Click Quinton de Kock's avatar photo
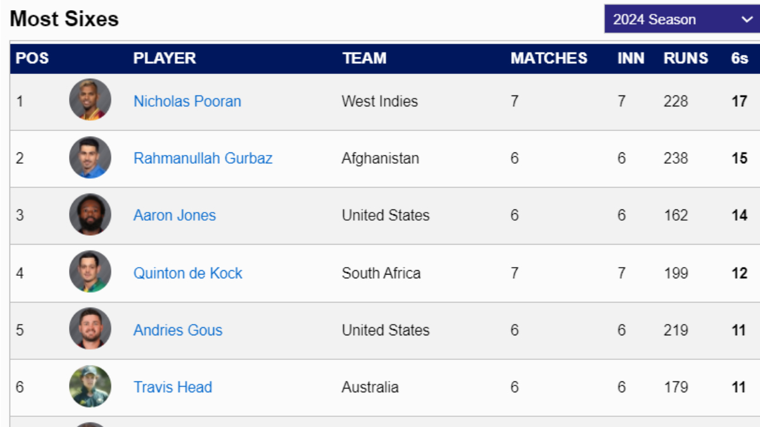Viewport: 760px width, 427px height. coord(90,272)
